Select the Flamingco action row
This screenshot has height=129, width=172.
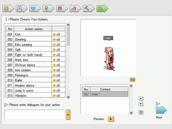tap(35, 75)
